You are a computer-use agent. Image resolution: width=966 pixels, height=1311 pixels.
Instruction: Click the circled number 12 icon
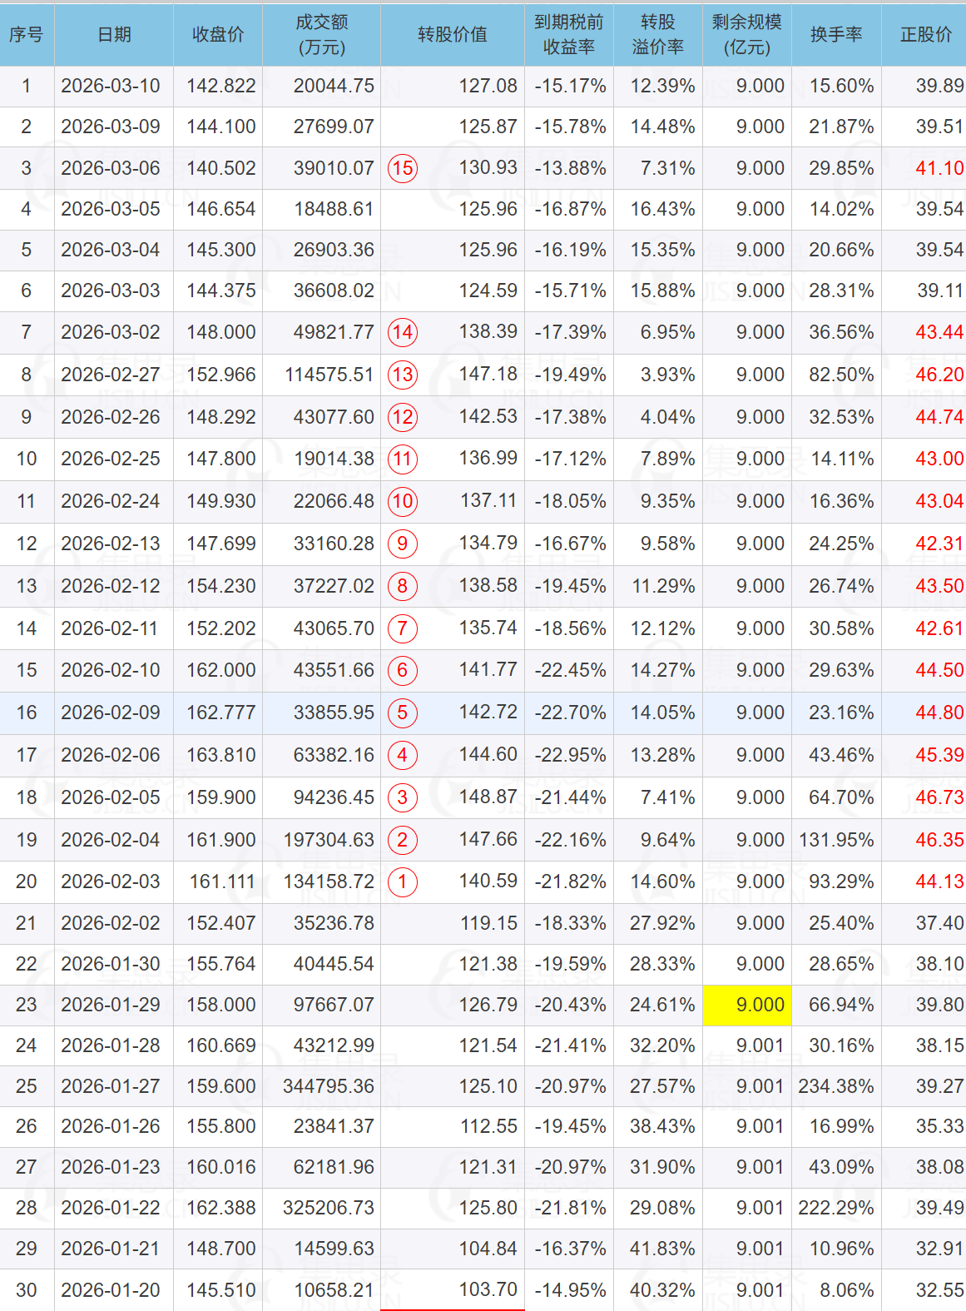[x=403, y=417]
